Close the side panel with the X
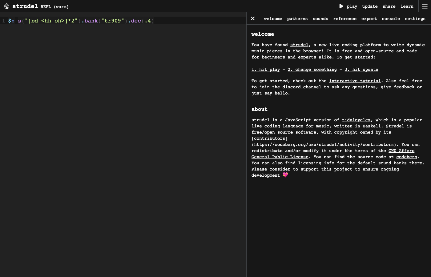The image size is (431, 277). 253,18
